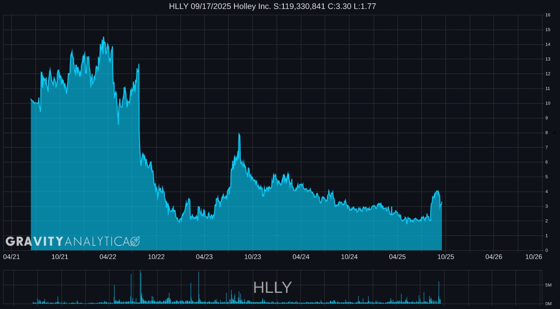Select the price axis value 6
The width and height of the screenshot is (560, 309).
[547, 162]
